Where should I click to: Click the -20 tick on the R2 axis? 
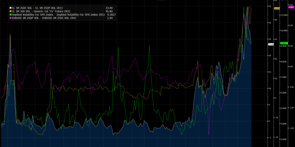pos(276,138)
